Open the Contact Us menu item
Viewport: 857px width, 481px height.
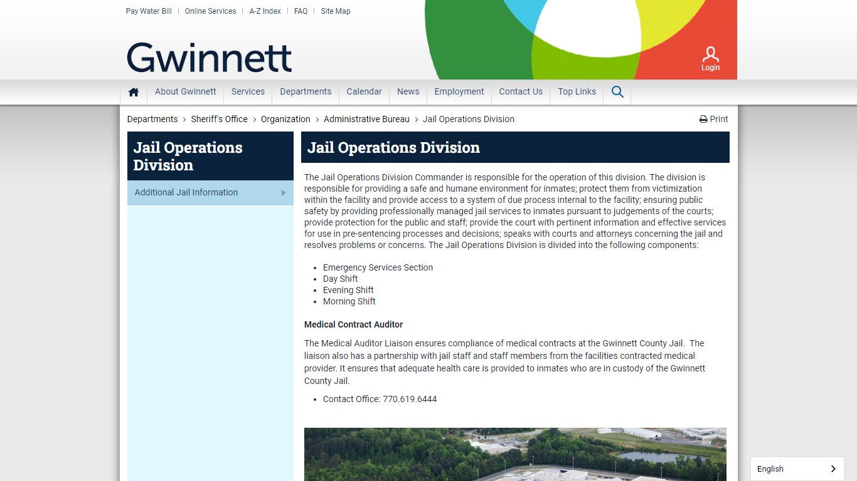click(521, 91)
